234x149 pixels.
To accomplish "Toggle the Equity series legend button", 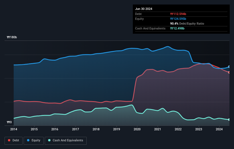I will coord(34,141).
